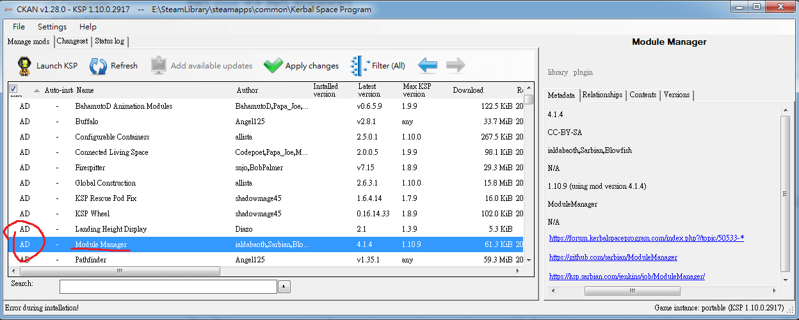The height and width of the screenshot is (320, 799).
Task: Click the Add available updates icon
Action: point(158,65)
